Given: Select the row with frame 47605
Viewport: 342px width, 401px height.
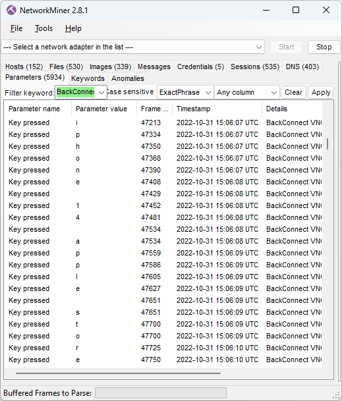Looking at the screenshot, I should [163, 277].
